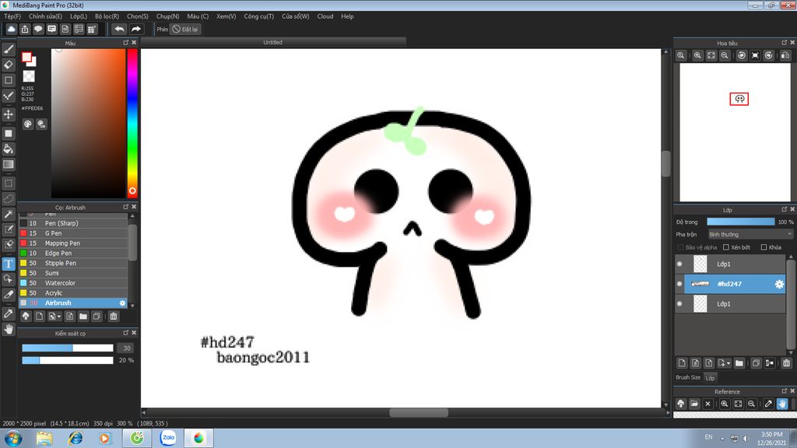Undock the Màu color panel
Screen dimensions: 797x448
tap(125, 43)
